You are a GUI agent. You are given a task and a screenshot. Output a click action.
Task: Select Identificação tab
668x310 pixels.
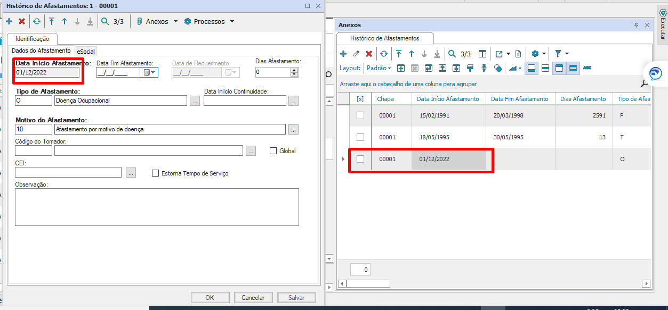click(x=32, y=39)
